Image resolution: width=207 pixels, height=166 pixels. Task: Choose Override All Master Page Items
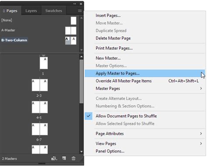point(145,81)
